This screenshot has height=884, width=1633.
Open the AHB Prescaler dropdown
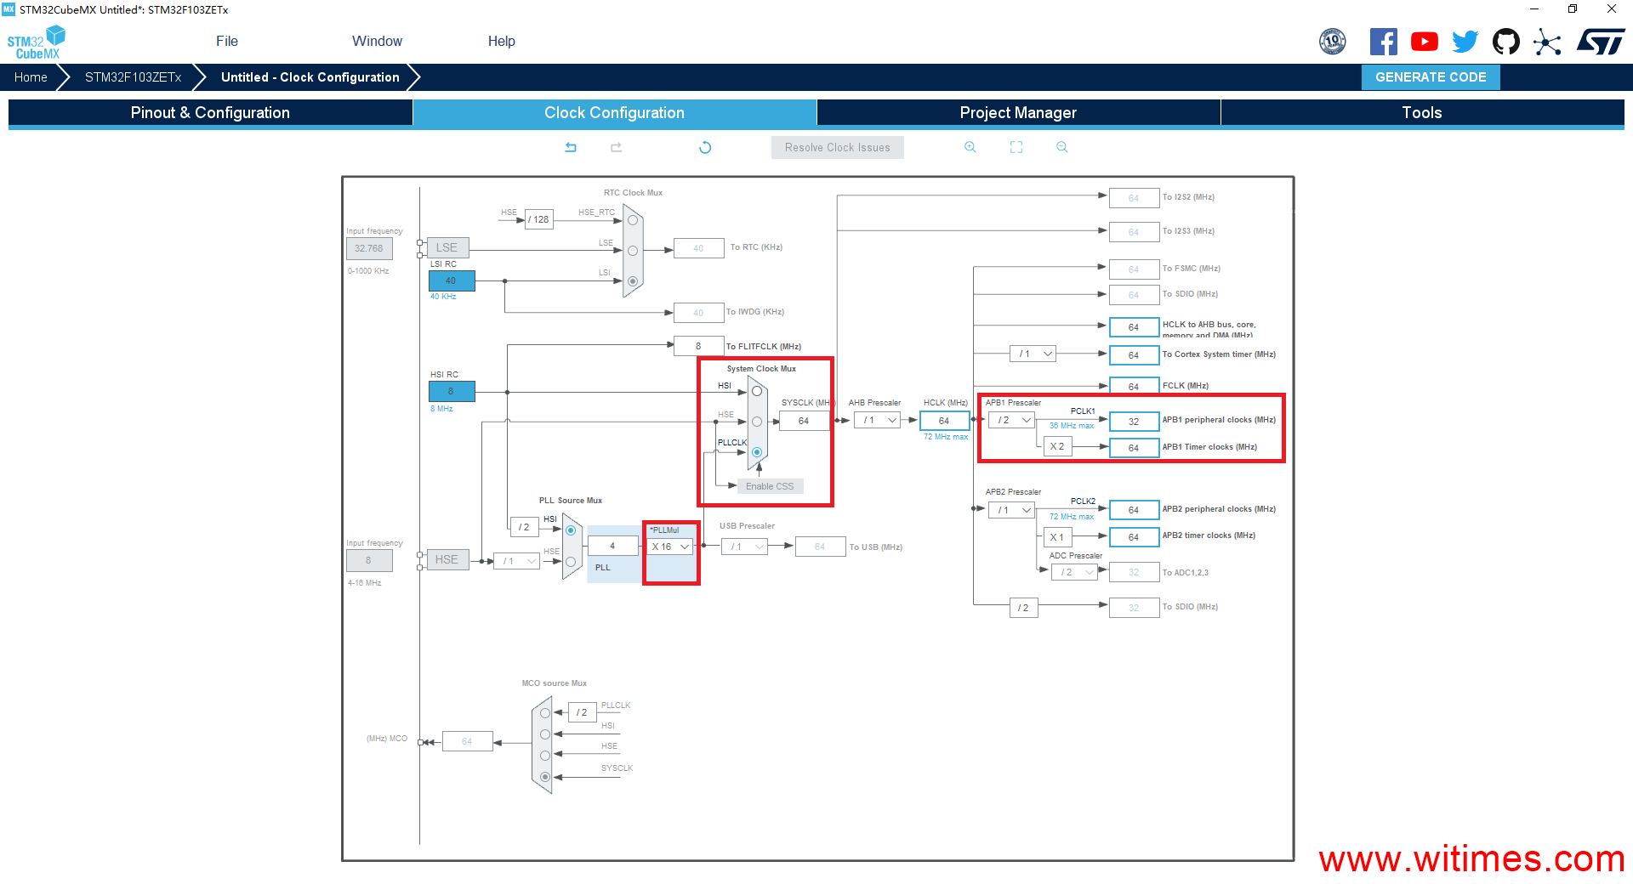pyautogui.click(x=878, y=420)
